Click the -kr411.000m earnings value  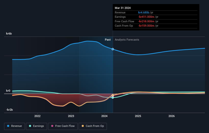click(x=146, y=17)
